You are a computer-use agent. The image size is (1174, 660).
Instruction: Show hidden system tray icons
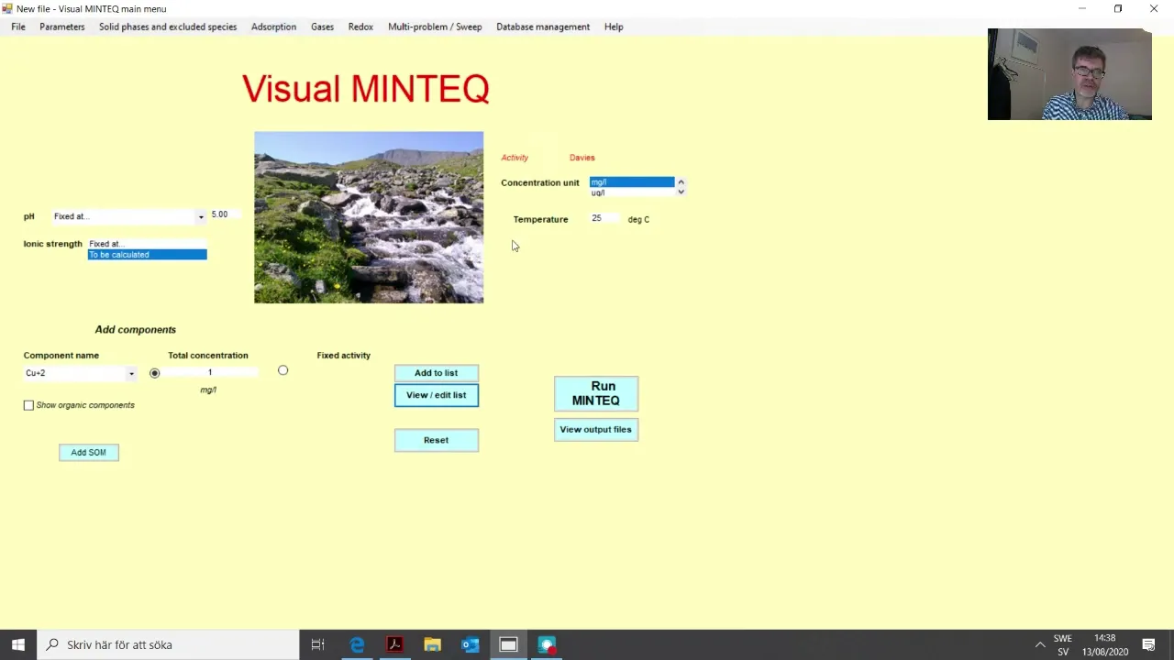[x=1039, y=644]
